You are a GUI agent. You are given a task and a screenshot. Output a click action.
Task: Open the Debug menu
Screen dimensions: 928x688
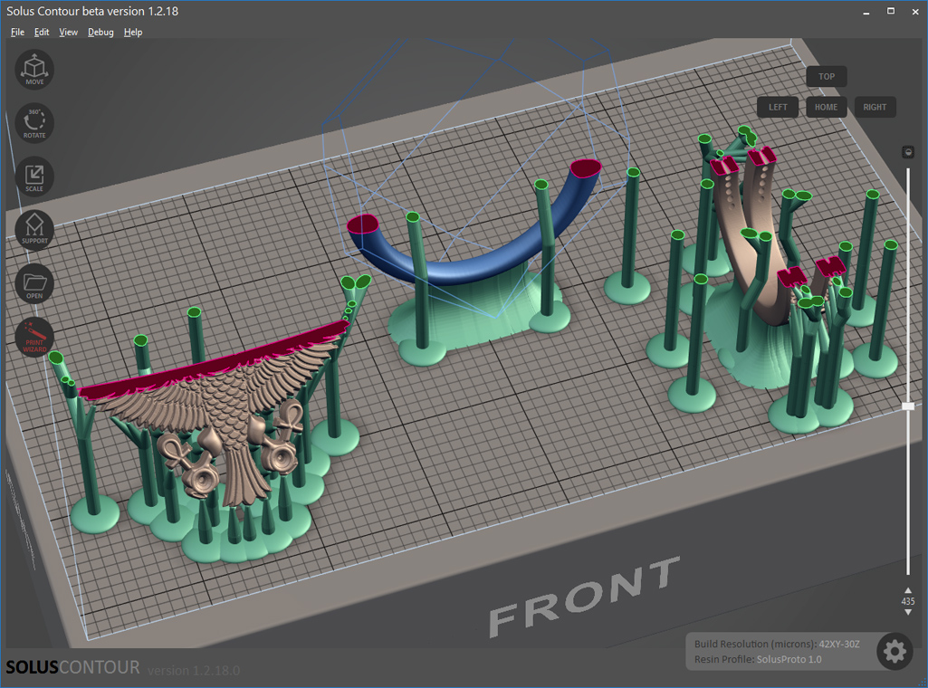[x=100, y=32]
